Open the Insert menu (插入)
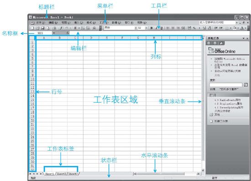 tap(78, 22)
